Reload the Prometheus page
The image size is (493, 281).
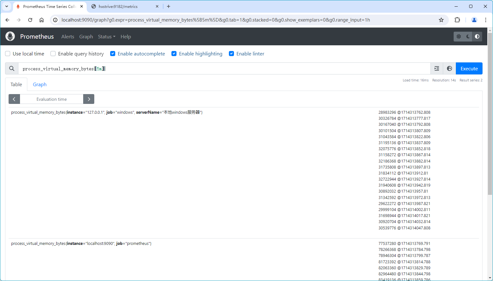[x=30, y=20]
